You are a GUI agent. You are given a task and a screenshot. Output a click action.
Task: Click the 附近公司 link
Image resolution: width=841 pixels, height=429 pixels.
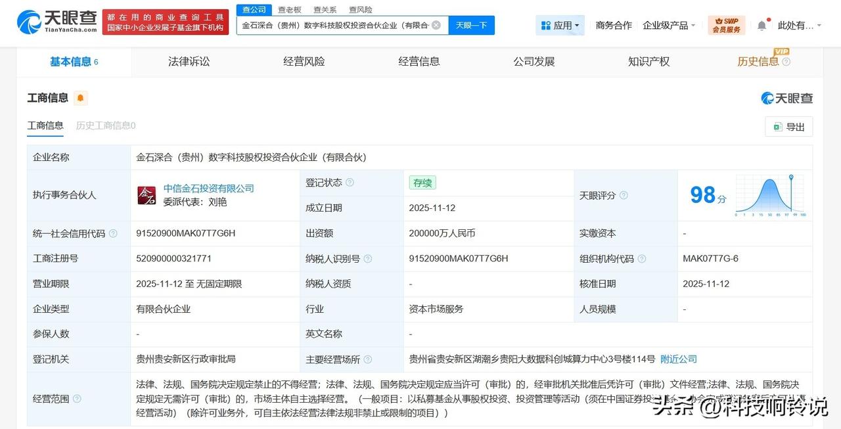[679, 359]
